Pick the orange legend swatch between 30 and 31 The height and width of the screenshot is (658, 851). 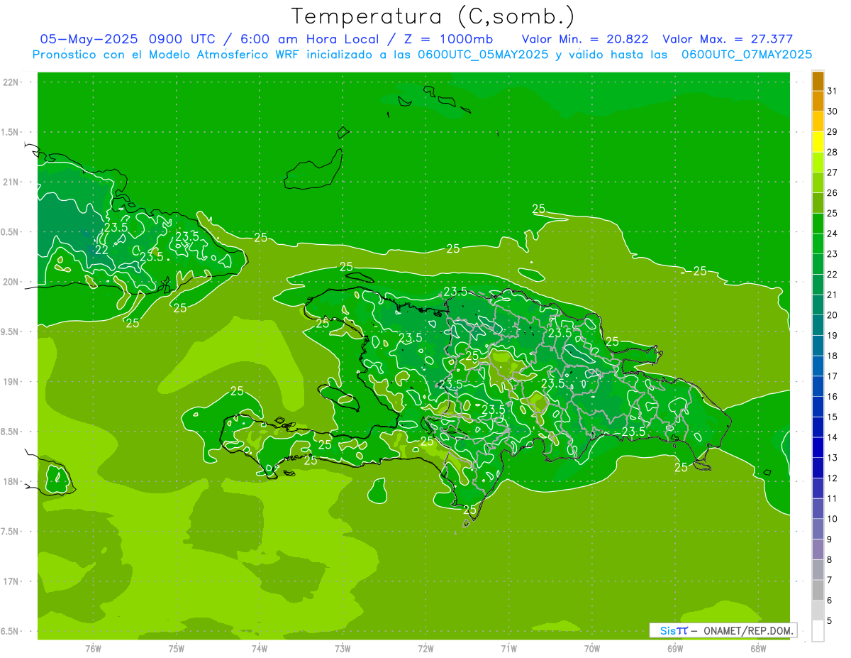[818, 101]
